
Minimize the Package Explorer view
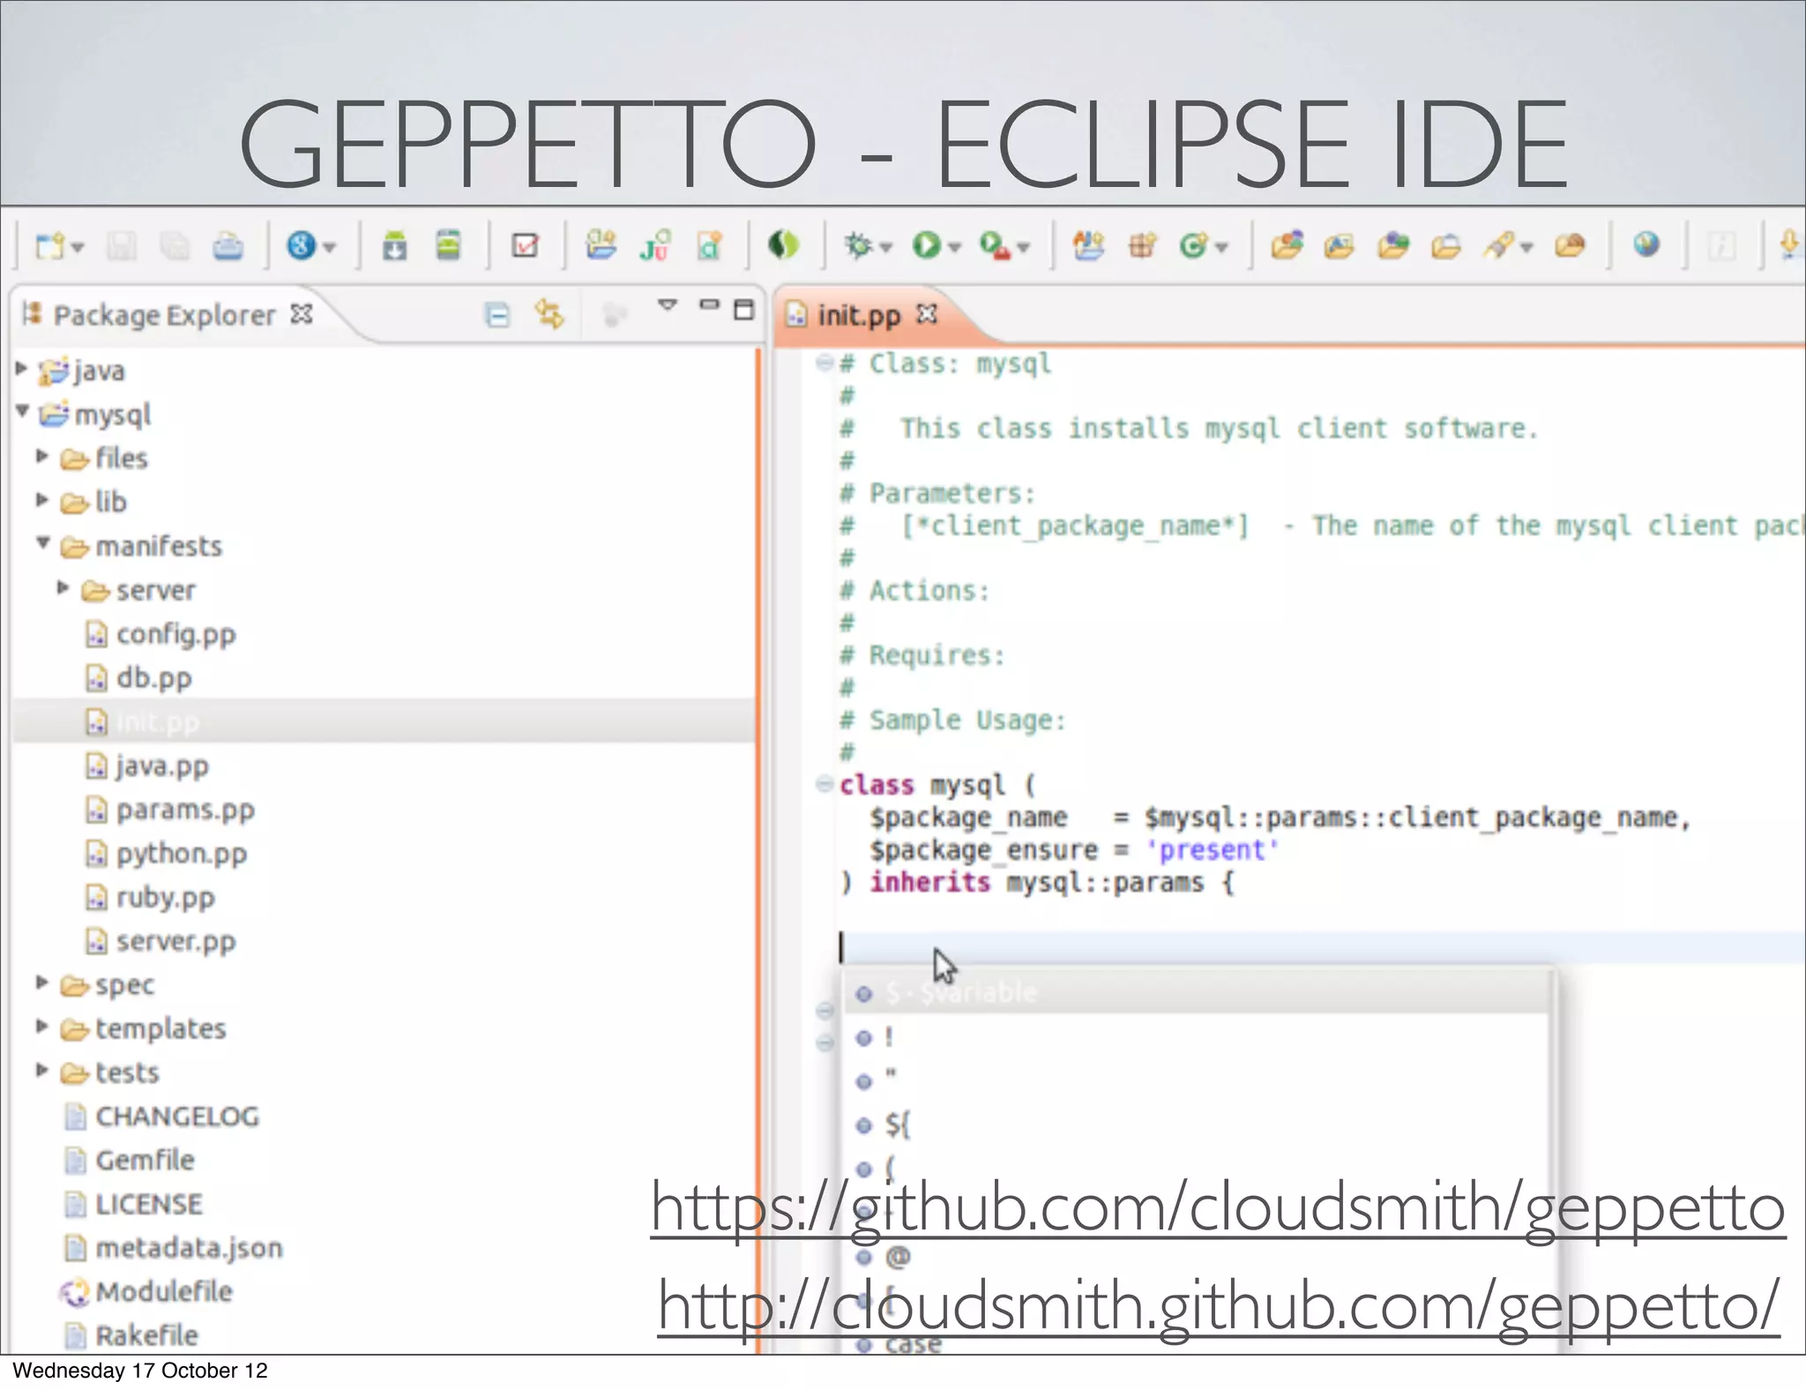709,305
